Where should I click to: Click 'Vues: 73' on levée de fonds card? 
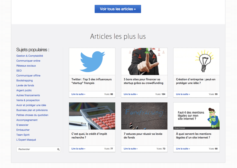(x=161, y=149)
